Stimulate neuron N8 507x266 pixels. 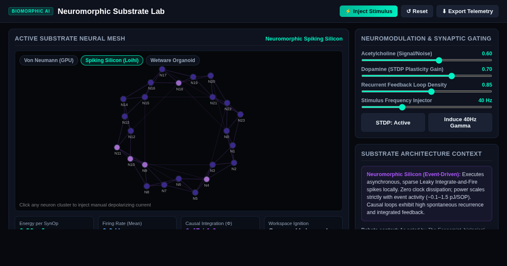pyautogui.click(x=147, y=186)
